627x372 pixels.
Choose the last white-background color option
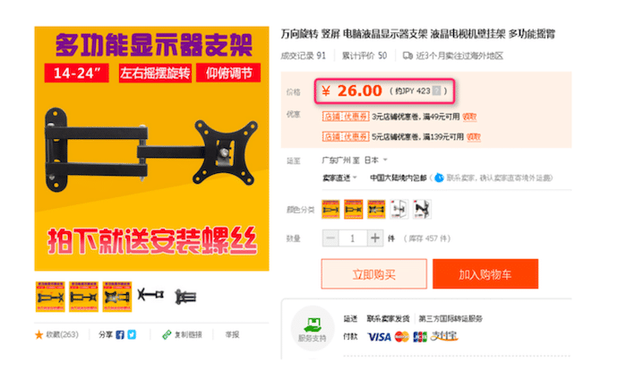click(x=422, y=209)
